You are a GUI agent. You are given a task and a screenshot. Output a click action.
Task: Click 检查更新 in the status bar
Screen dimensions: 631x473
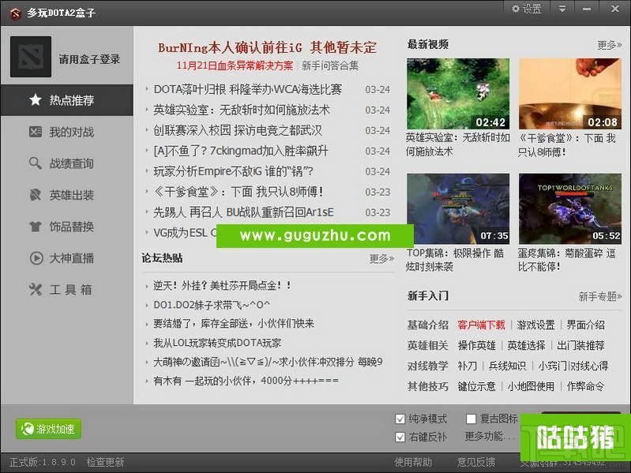point(106,463)
